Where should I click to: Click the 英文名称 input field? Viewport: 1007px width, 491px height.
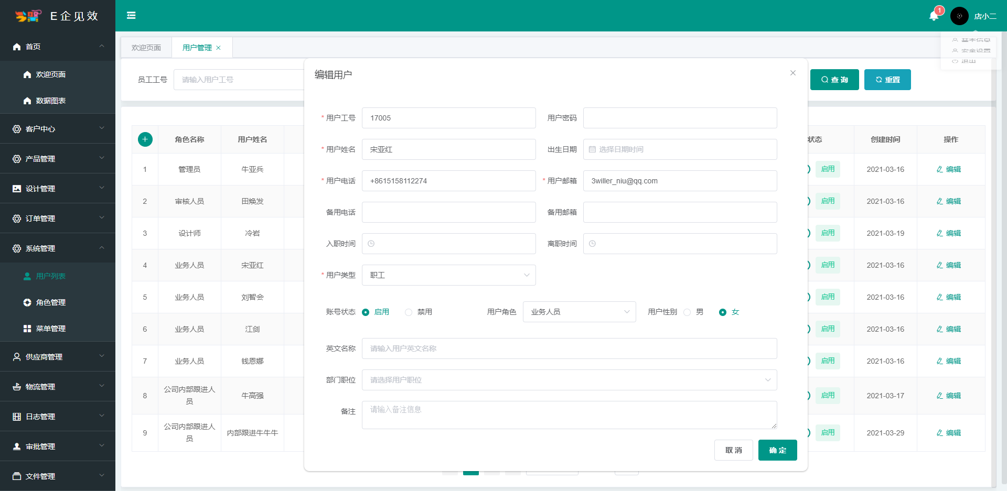(x=569, y=348)
